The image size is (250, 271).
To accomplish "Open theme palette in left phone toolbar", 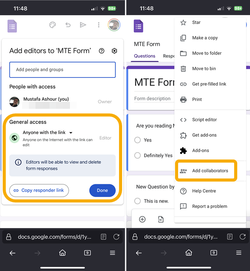I will pos(53,25).
